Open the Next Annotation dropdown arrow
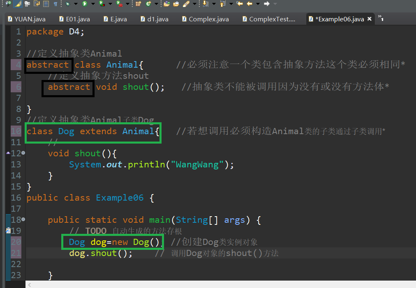The width and height of the screenshot is (416, 288). [x=214, y=4]
